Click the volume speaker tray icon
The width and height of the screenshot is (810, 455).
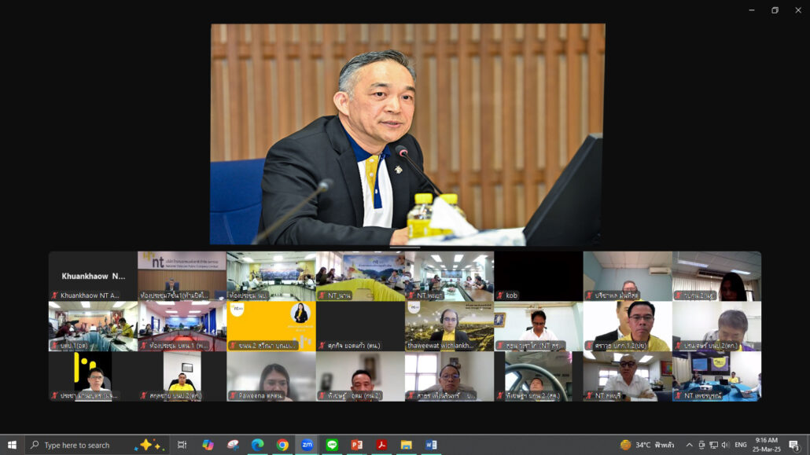pos(725,445)
